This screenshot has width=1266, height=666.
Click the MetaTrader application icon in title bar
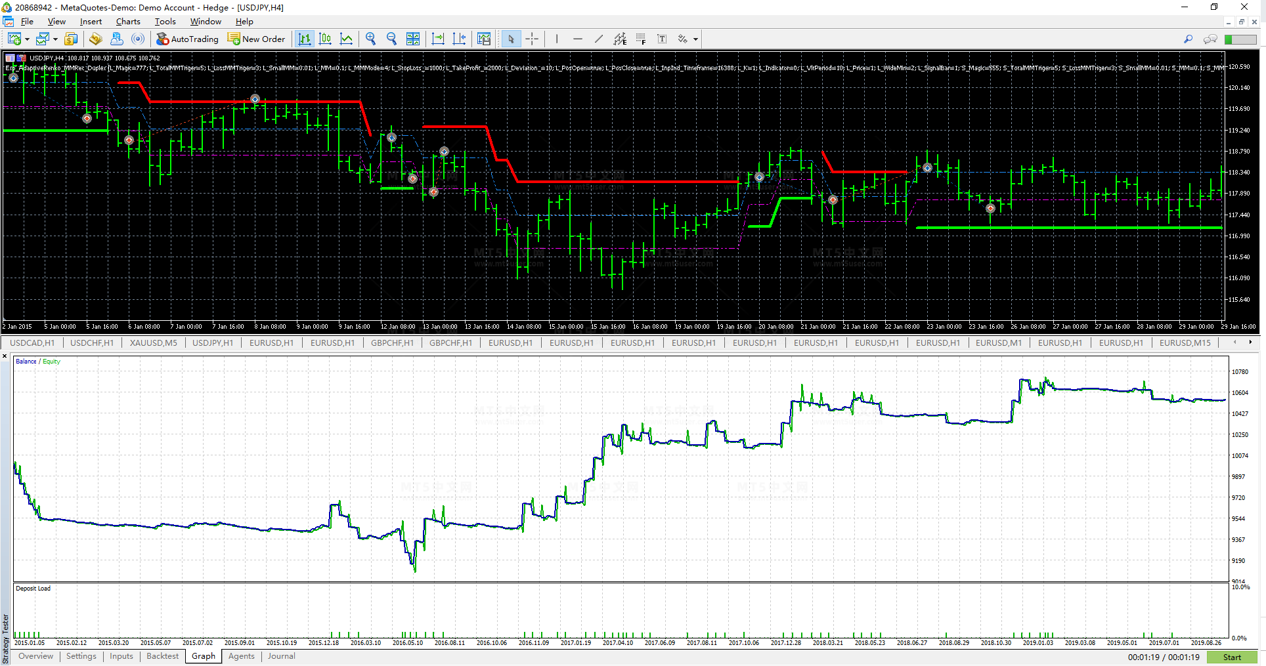(7, 7)
